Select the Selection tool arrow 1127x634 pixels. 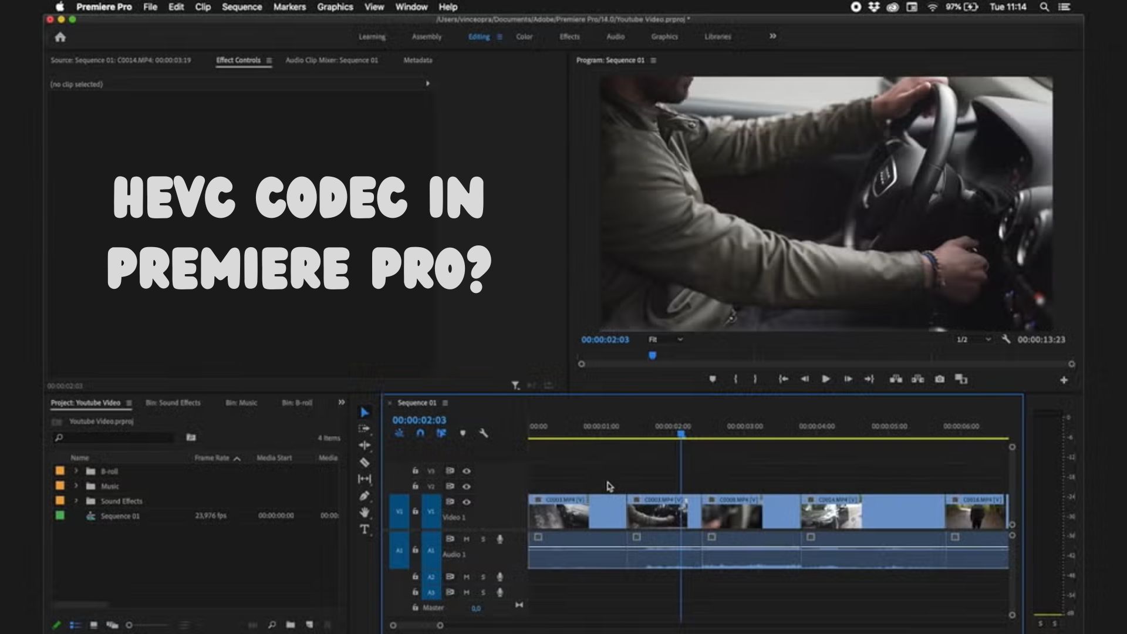pyautogui.click(x=365, y=413)
